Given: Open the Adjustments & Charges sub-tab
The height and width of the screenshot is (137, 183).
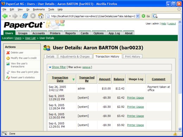Looking at the screenshot, I should tap(75, 57).
